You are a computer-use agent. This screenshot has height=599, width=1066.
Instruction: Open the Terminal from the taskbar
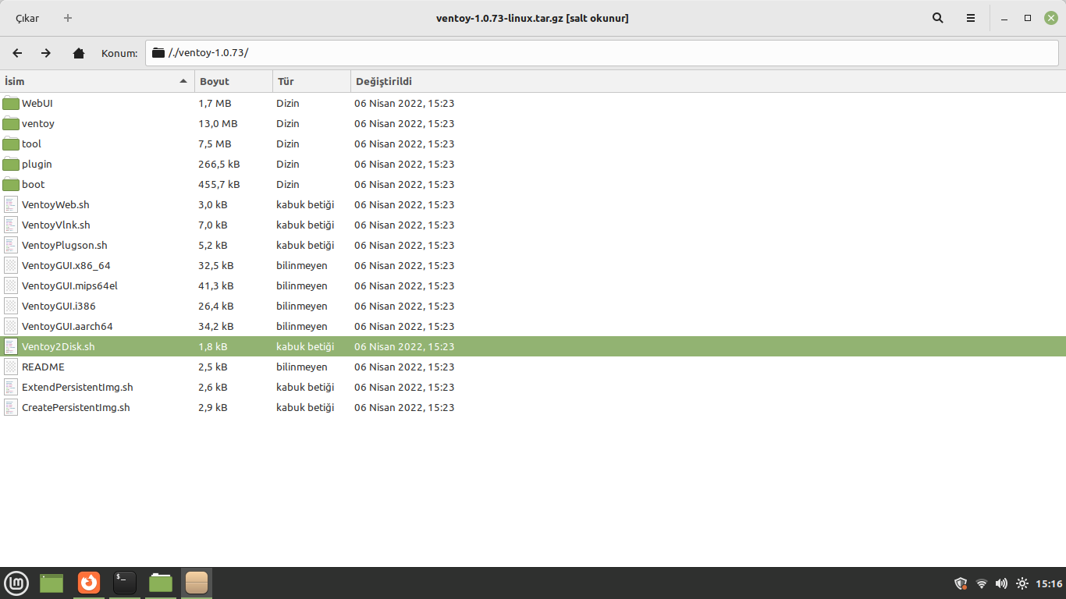125,583
